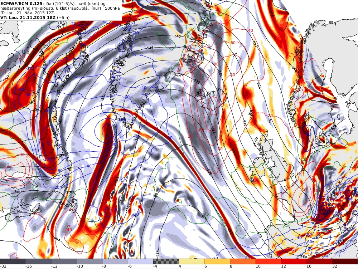Click the "-8" legend label

pyautogui.click(x=104, y=266)
